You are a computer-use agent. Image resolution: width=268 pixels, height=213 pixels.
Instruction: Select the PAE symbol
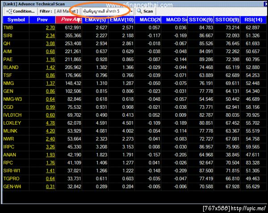8,59
